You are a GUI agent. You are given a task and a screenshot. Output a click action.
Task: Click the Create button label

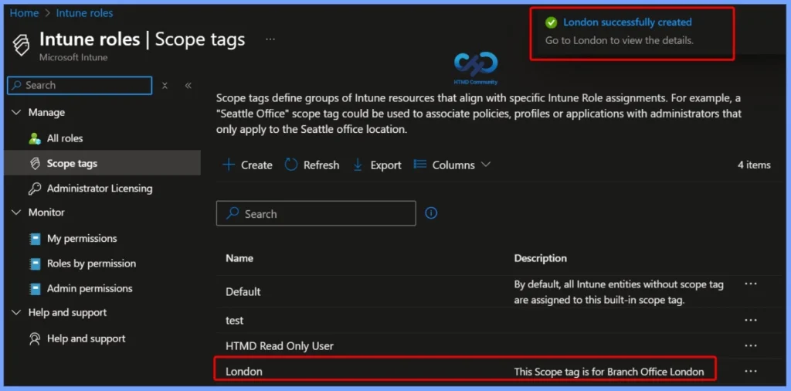tap(256, 165)
